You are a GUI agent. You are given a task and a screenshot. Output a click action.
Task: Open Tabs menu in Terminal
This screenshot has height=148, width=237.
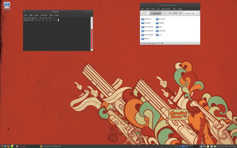click(51, 15)
